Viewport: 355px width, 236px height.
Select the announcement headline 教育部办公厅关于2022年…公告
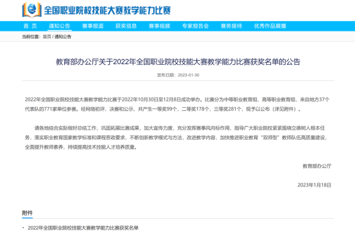(178, 62)
